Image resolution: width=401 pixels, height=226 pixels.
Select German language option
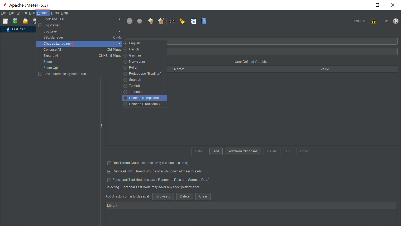[x=144, y=55]
